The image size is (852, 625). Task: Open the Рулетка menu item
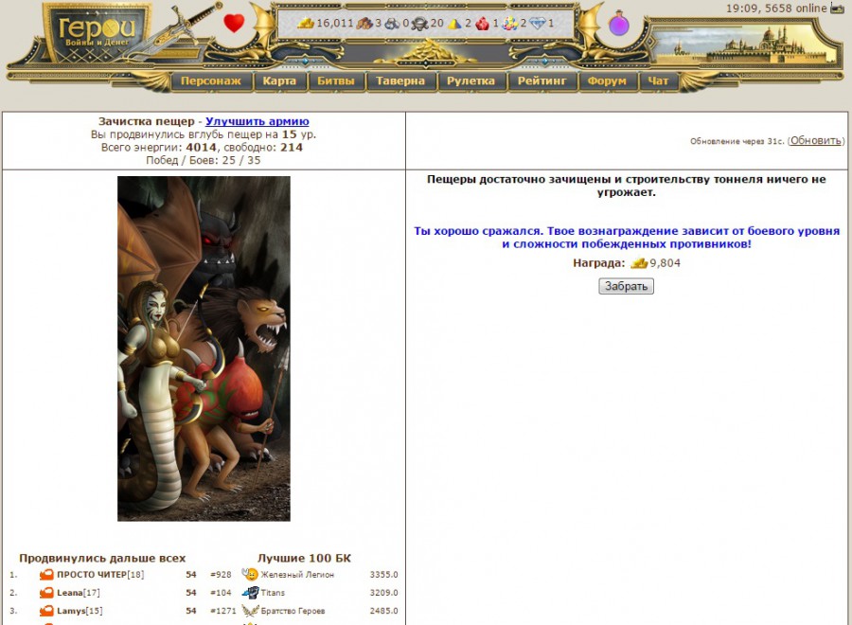click(470, 81)
